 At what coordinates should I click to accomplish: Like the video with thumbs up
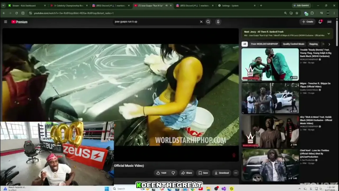(x=161, y=173)
